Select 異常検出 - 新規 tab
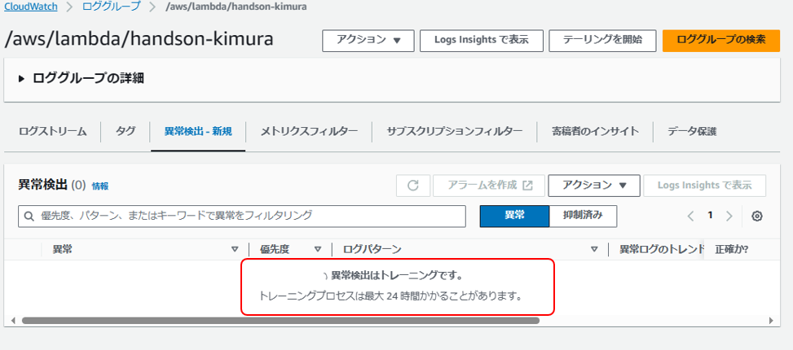Screen dimensions: 793x350 (198, 132)
